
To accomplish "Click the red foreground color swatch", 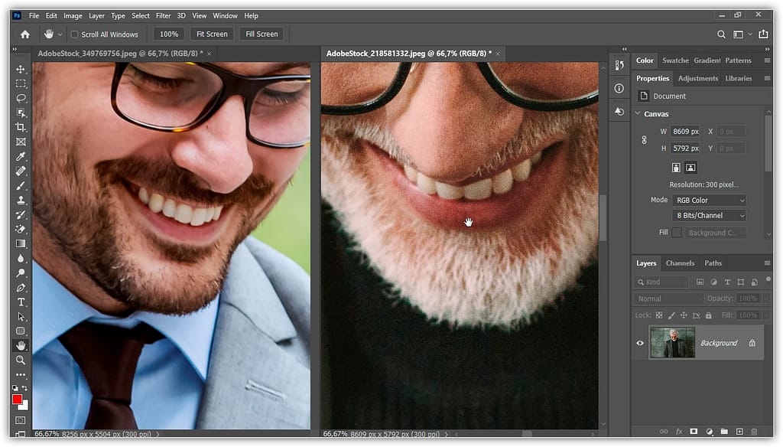I will (17, 400).
